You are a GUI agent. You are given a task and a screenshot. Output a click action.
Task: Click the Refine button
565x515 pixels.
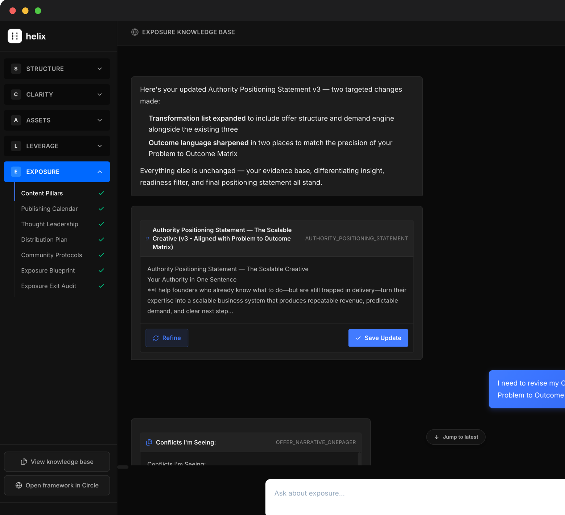(167, 338)
